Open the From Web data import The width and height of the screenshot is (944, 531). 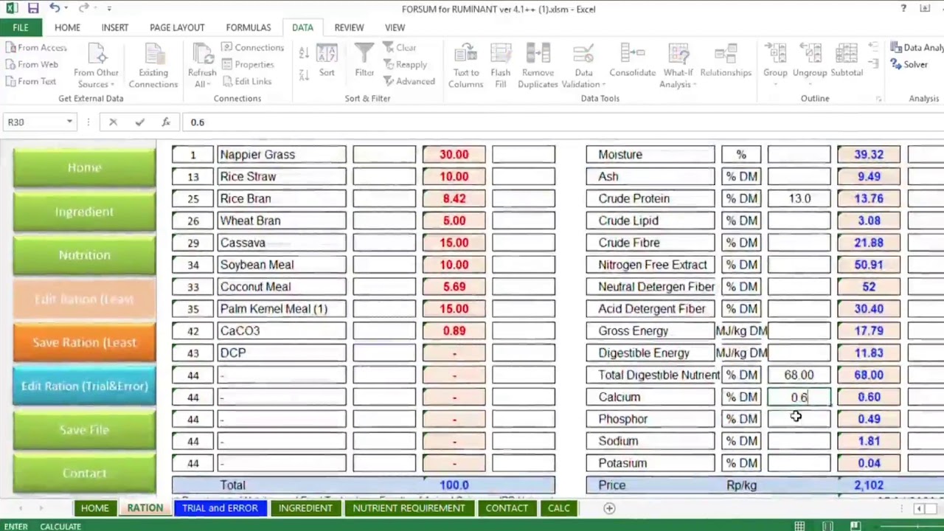click(x=31, y=64)
